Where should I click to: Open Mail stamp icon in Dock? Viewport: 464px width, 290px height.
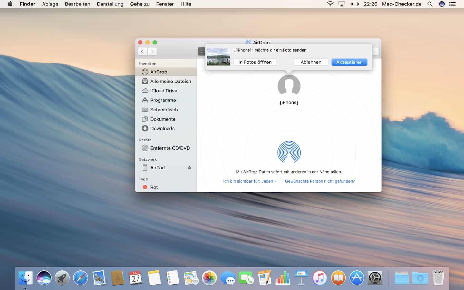coord(99,278)
